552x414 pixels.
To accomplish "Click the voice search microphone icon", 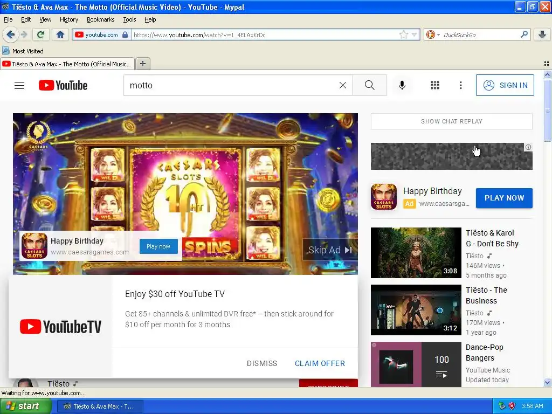I will (x=402, y=85).
